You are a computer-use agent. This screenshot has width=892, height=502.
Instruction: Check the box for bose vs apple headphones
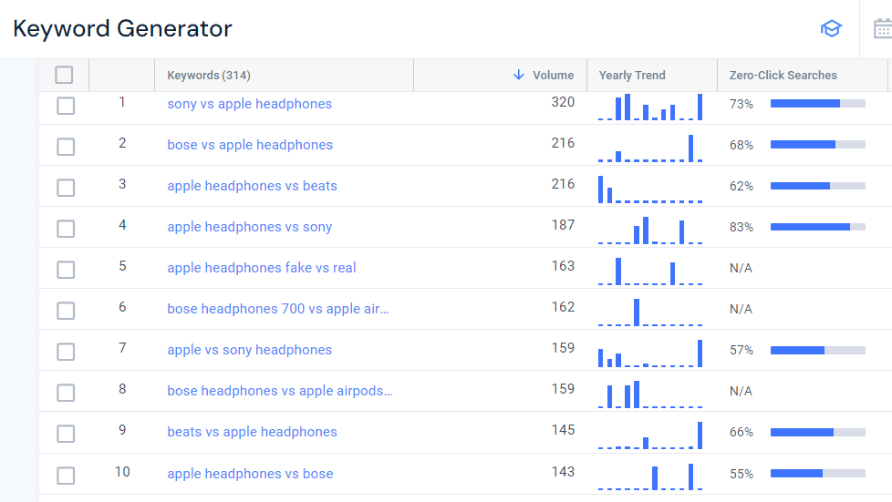point(66,147)
